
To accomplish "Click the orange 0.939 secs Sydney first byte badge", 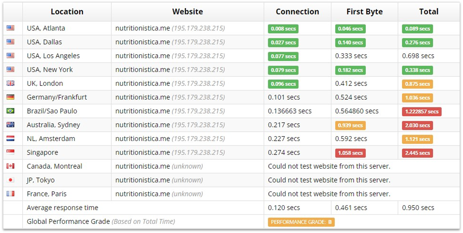I will (350, 125).
